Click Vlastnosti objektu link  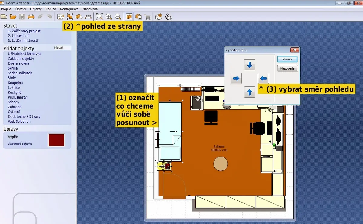pyautogui.click(x=20, y=144)
